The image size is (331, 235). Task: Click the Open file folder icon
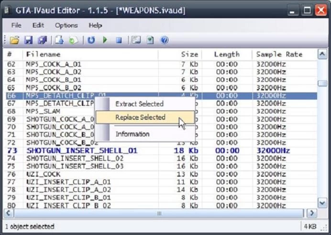(x=14, y=40)
